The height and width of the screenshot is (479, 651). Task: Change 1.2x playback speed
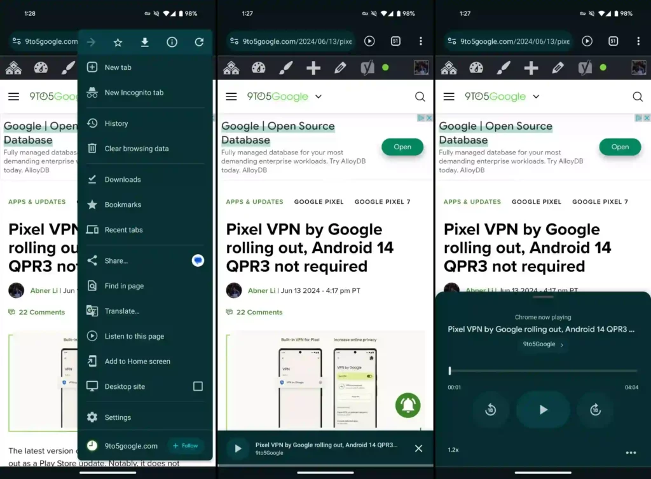(x=453, y=450)
